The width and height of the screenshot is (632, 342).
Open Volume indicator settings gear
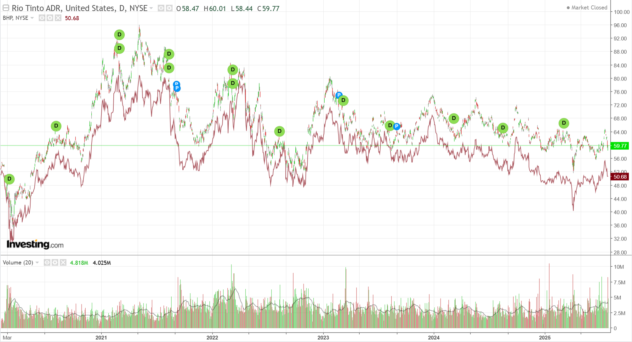point(55,263)
